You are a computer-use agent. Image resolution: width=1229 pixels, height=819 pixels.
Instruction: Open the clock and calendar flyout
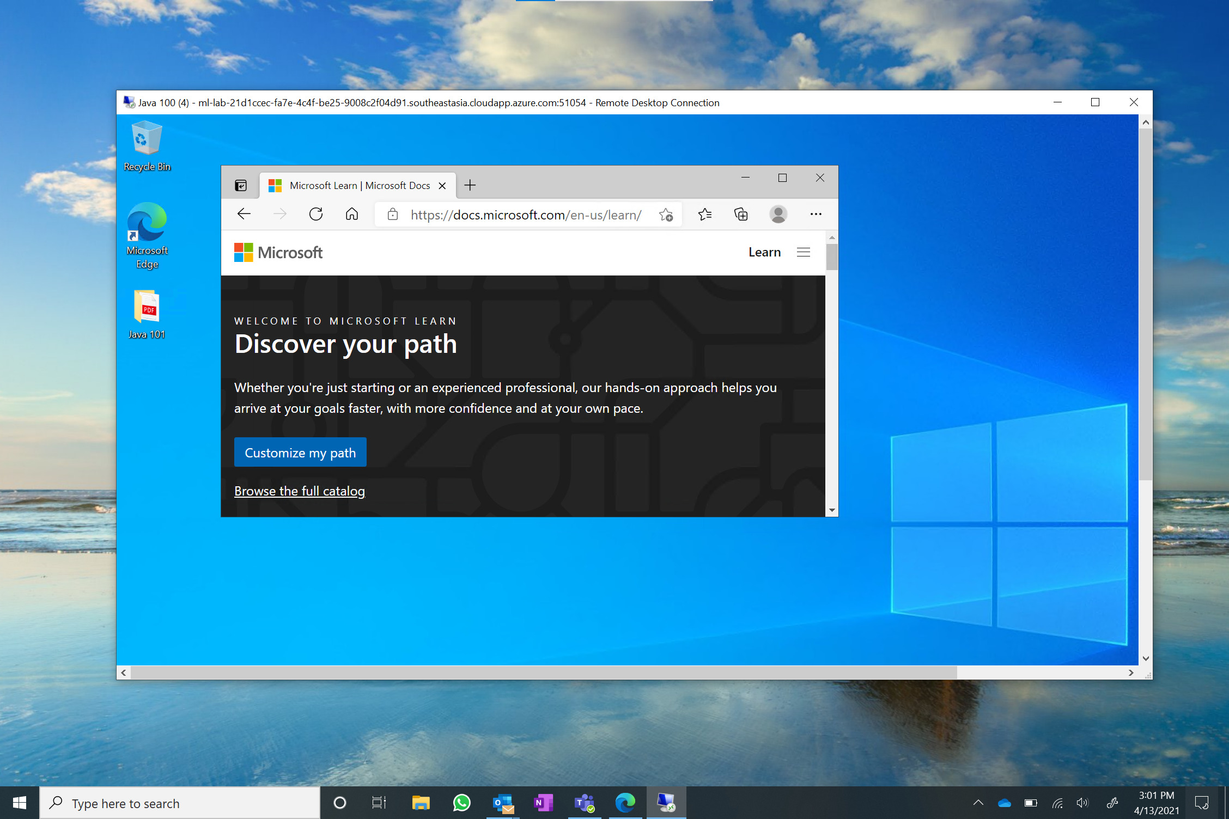coord(1157,803)
